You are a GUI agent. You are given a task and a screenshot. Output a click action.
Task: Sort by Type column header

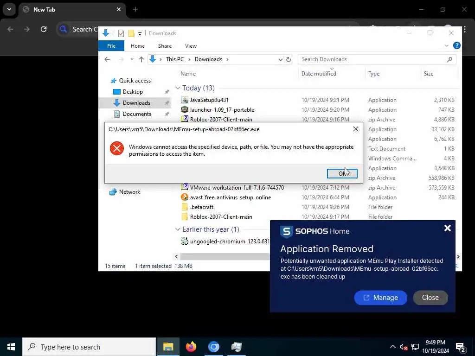[374, 74]
